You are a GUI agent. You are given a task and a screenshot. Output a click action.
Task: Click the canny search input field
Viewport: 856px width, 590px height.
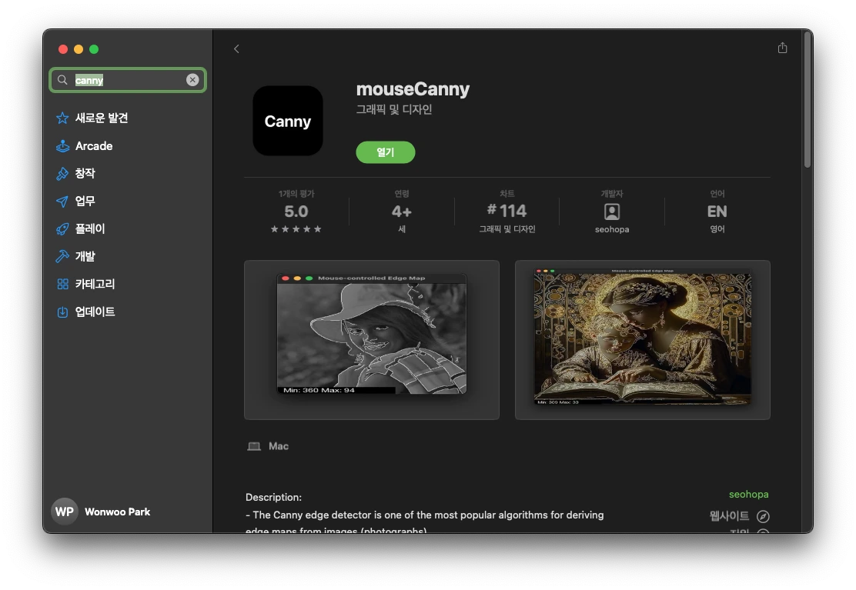click(x=128, y=80)
